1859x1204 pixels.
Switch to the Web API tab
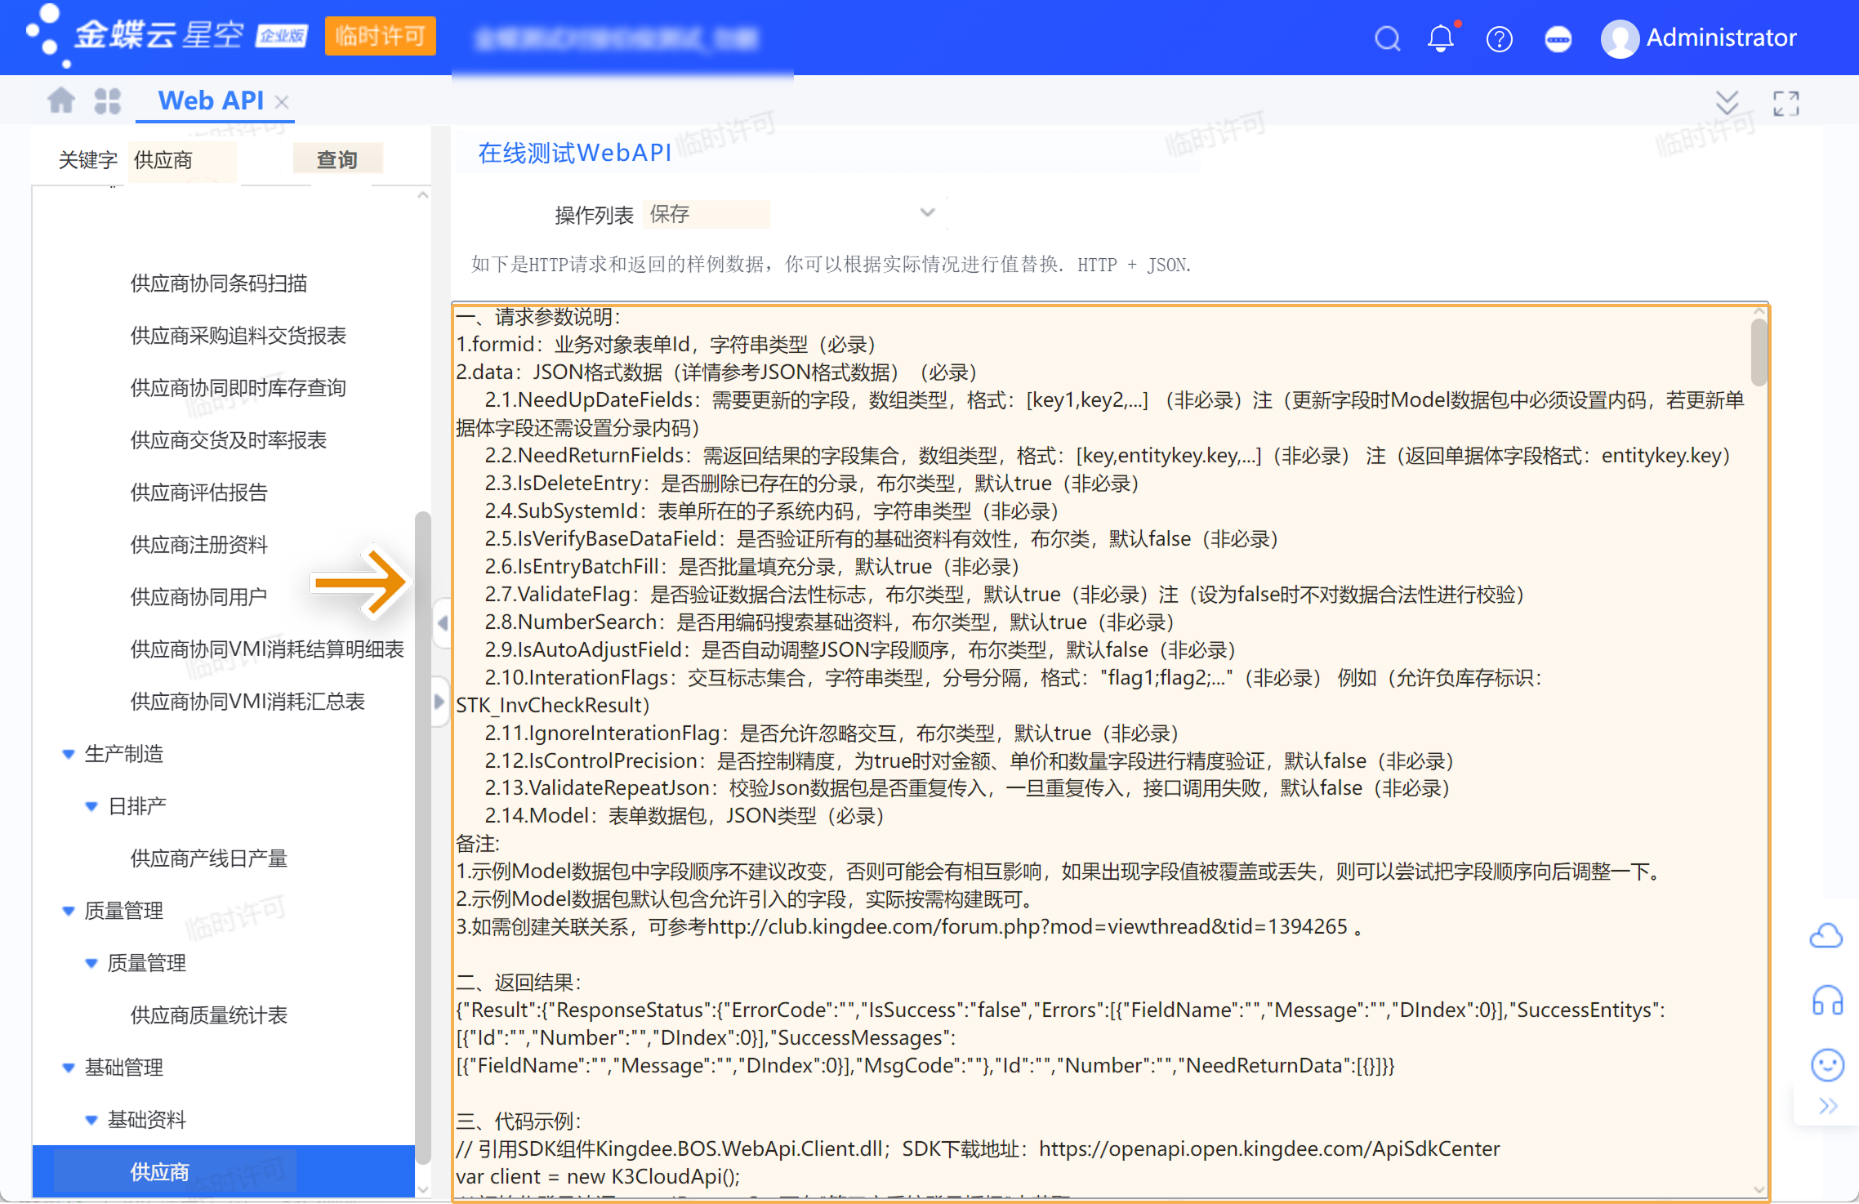click(x=211, y=100)
